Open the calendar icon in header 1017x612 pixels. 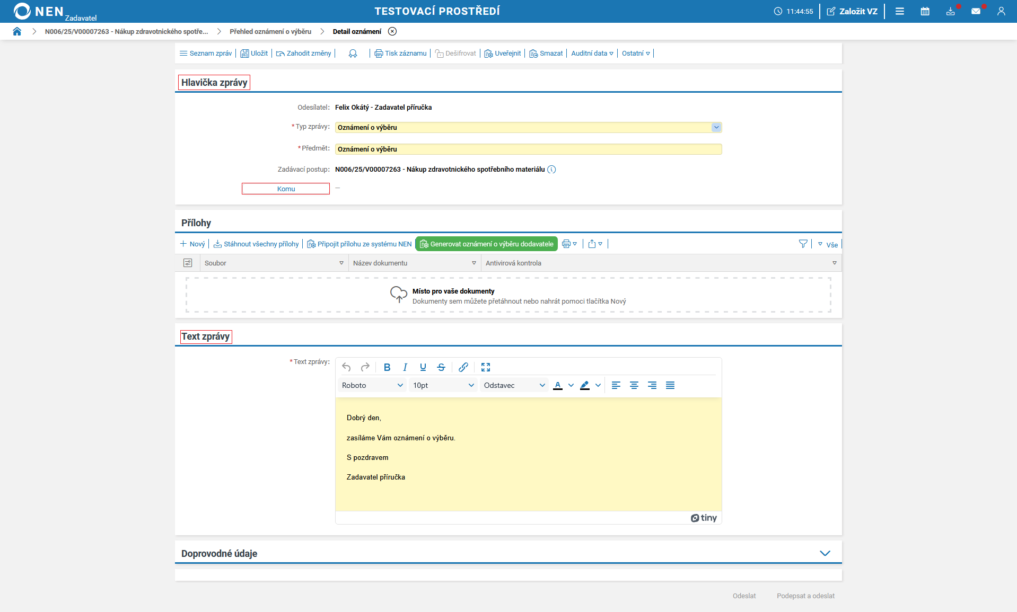click(925, 11)
